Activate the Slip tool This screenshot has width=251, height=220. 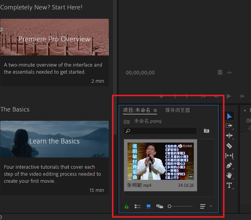coord(229,156)
